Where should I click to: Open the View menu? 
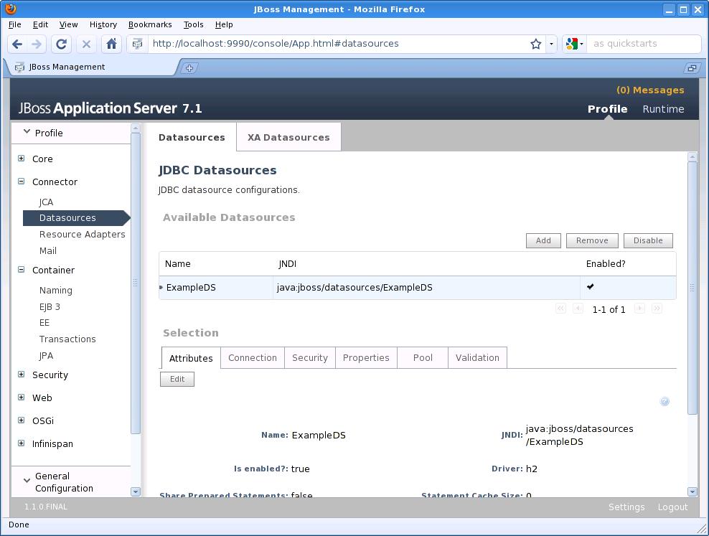69,24
